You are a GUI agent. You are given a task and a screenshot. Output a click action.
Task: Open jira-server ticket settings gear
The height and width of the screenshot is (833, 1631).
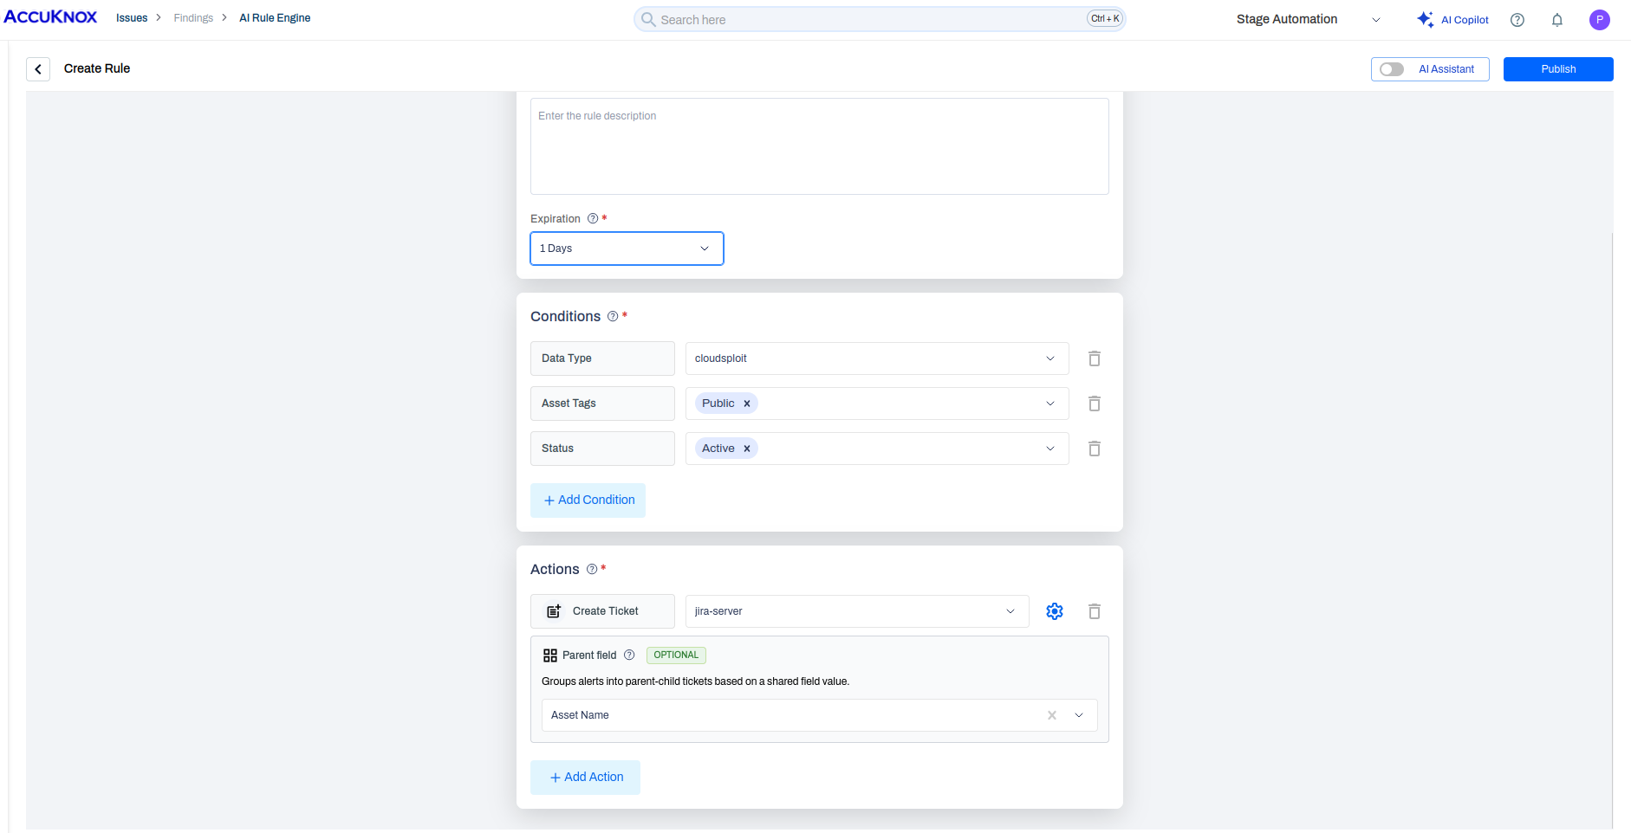[x=1055, y=611]
